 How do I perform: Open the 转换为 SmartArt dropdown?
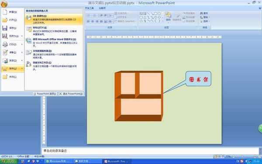pos(125,21)
